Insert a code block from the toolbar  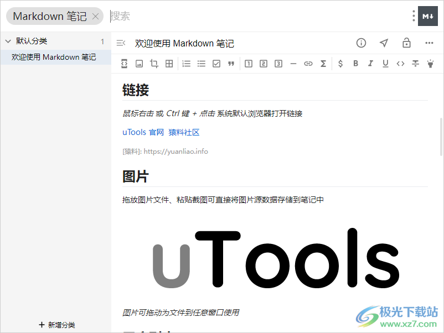[x=125, y=64]
